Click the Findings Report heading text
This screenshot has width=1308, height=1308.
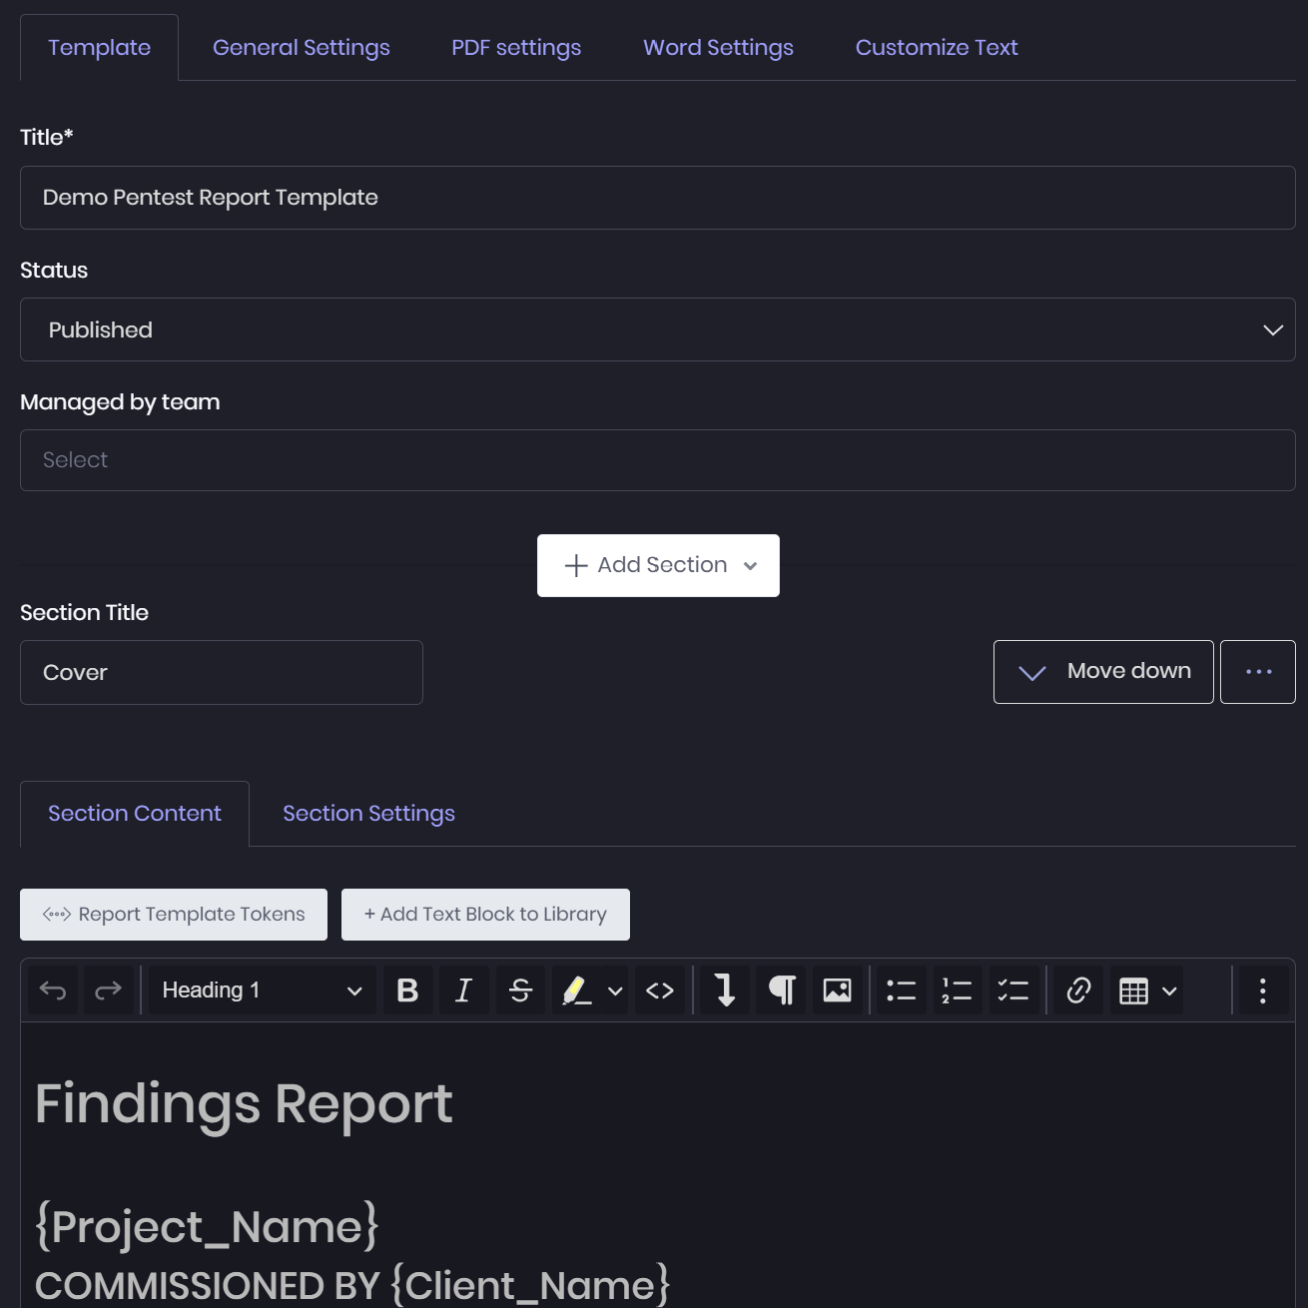(x=244, y=1103)
